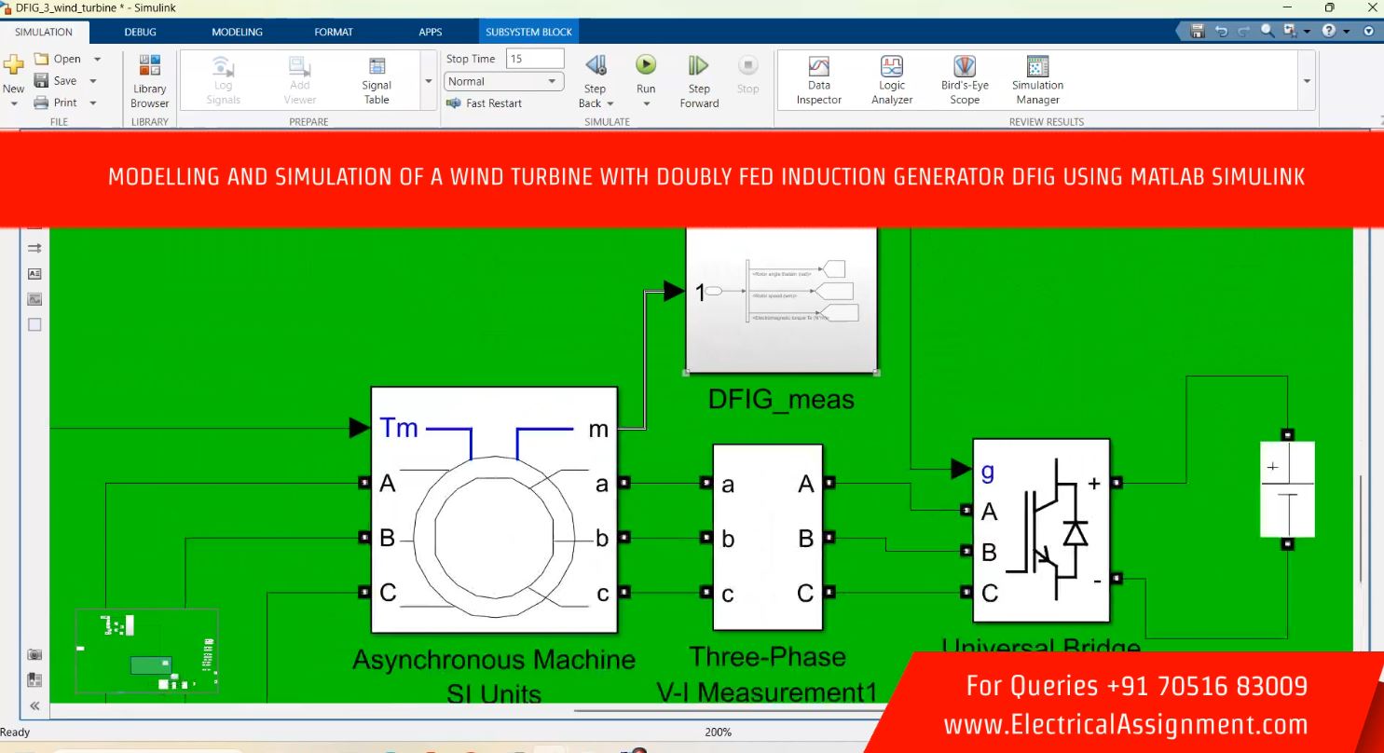Screen dimensions: 1384x753
Task: Launch the Logic Analyzer
Action: 891,67
